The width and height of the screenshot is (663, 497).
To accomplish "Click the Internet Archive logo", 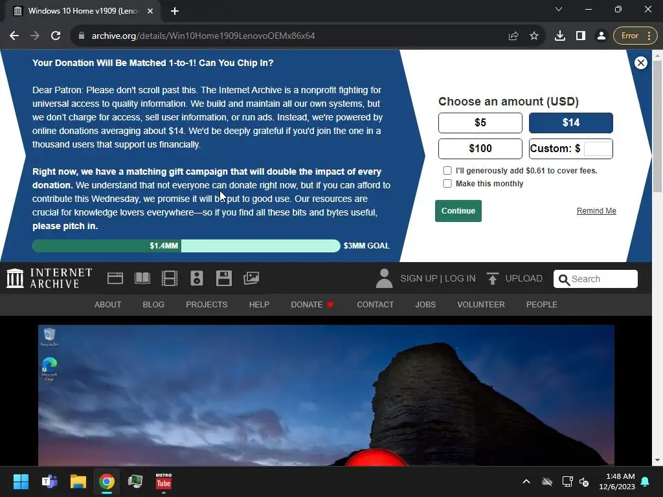I will coord(49,278).
